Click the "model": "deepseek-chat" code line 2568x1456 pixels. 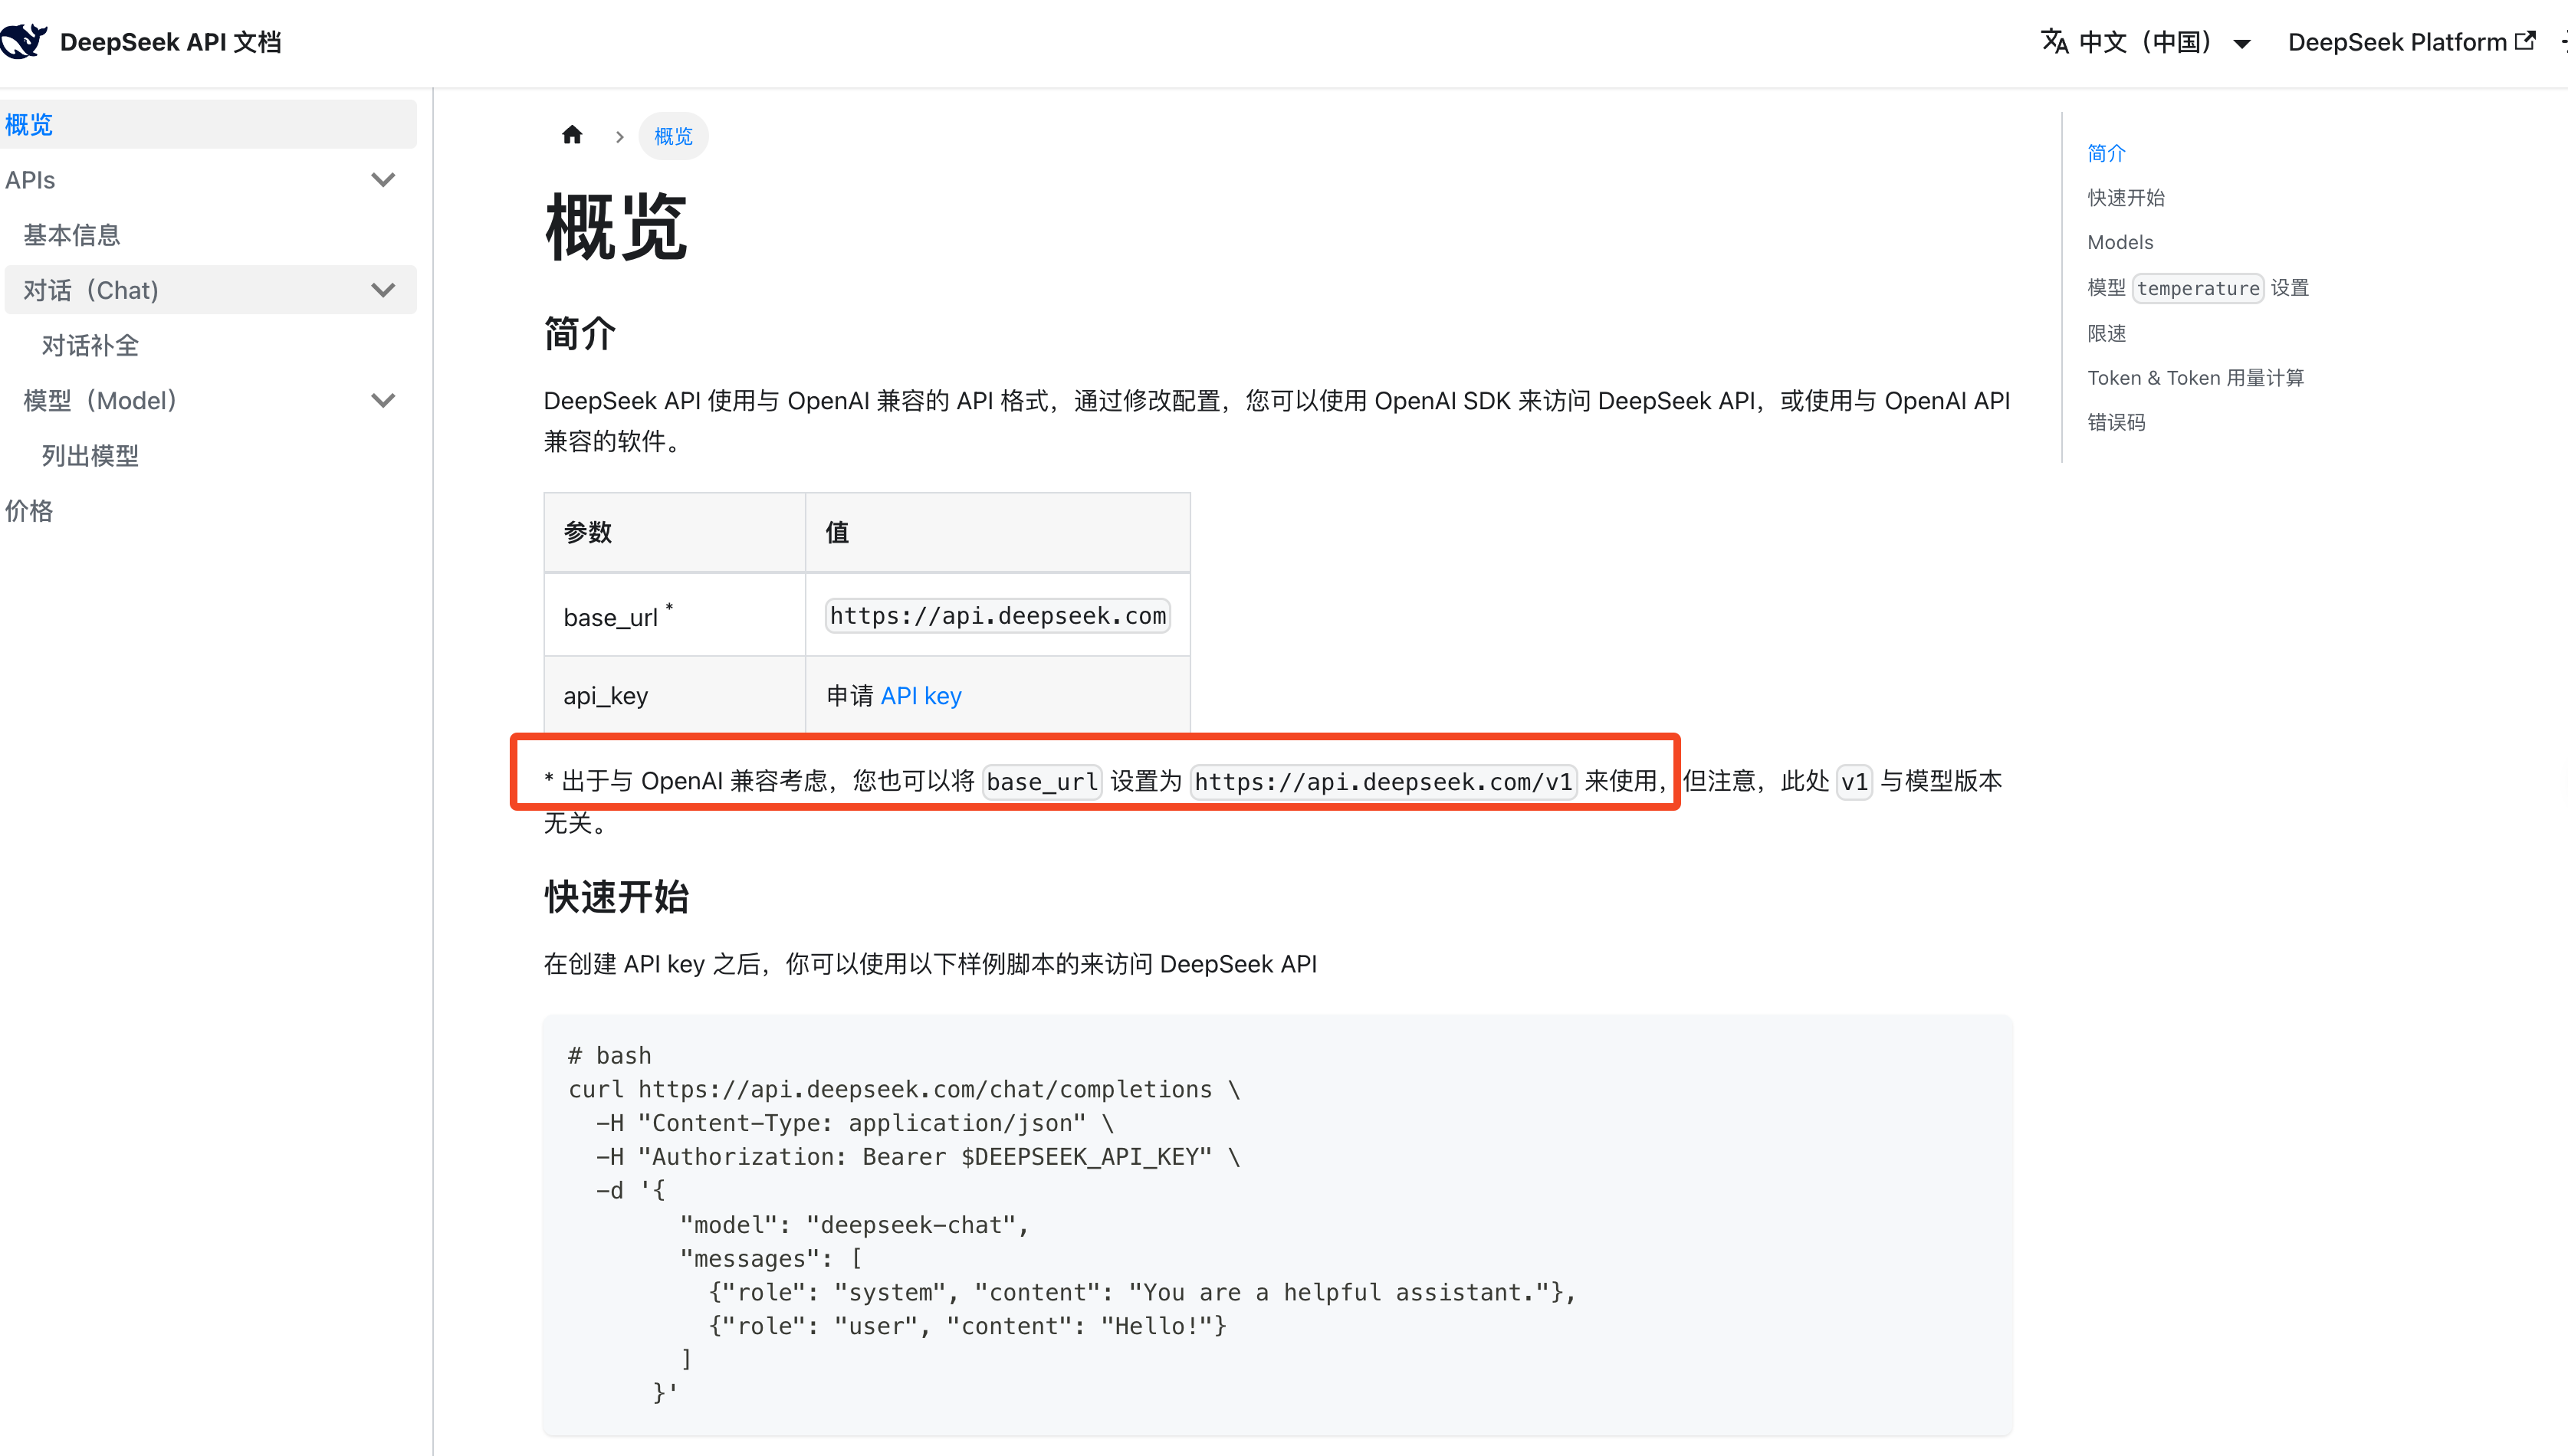854,1225
